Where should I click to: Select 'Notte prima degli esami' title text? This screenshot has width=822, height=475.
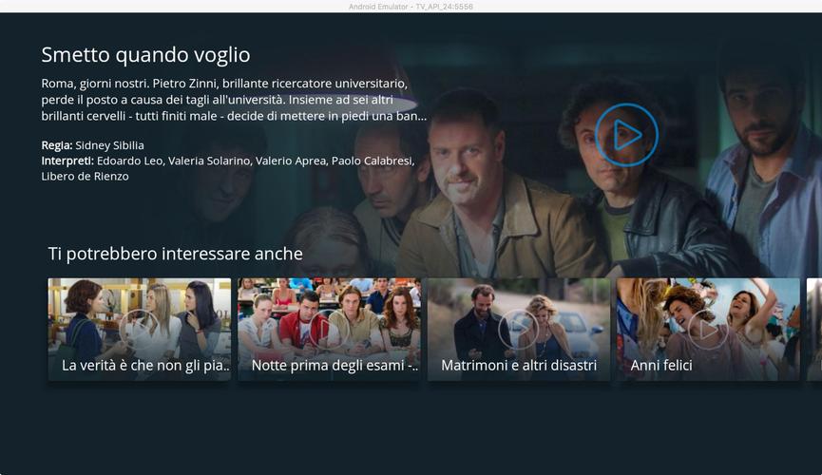(x=335, y=365)
